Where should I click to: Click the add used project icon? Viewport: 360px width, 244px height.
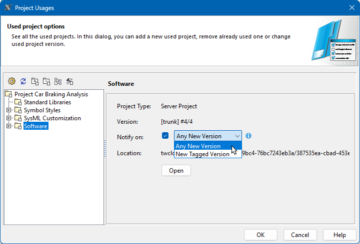34,81
